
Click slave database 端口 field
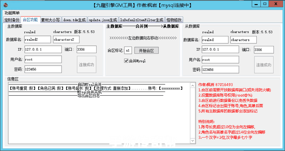[264, 50]
